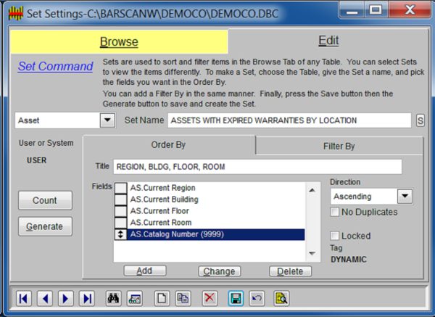The image size is (435, 317).
Task: Open the Set Command link
Action: click(56, 67)
